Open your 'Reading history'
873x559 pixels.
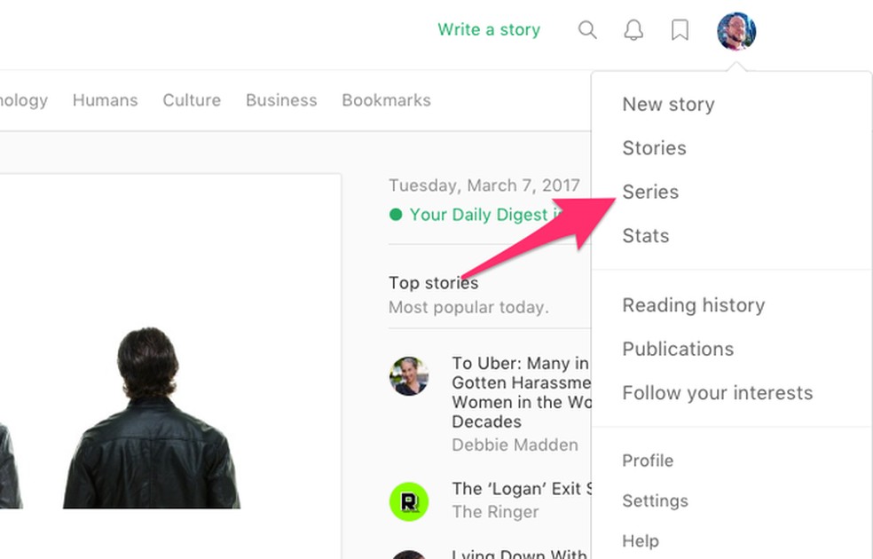click(x=693, y=304)
